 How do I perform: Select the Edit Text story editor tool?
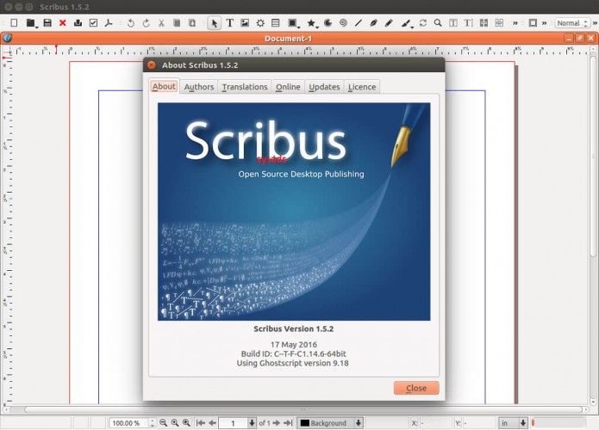469,23
